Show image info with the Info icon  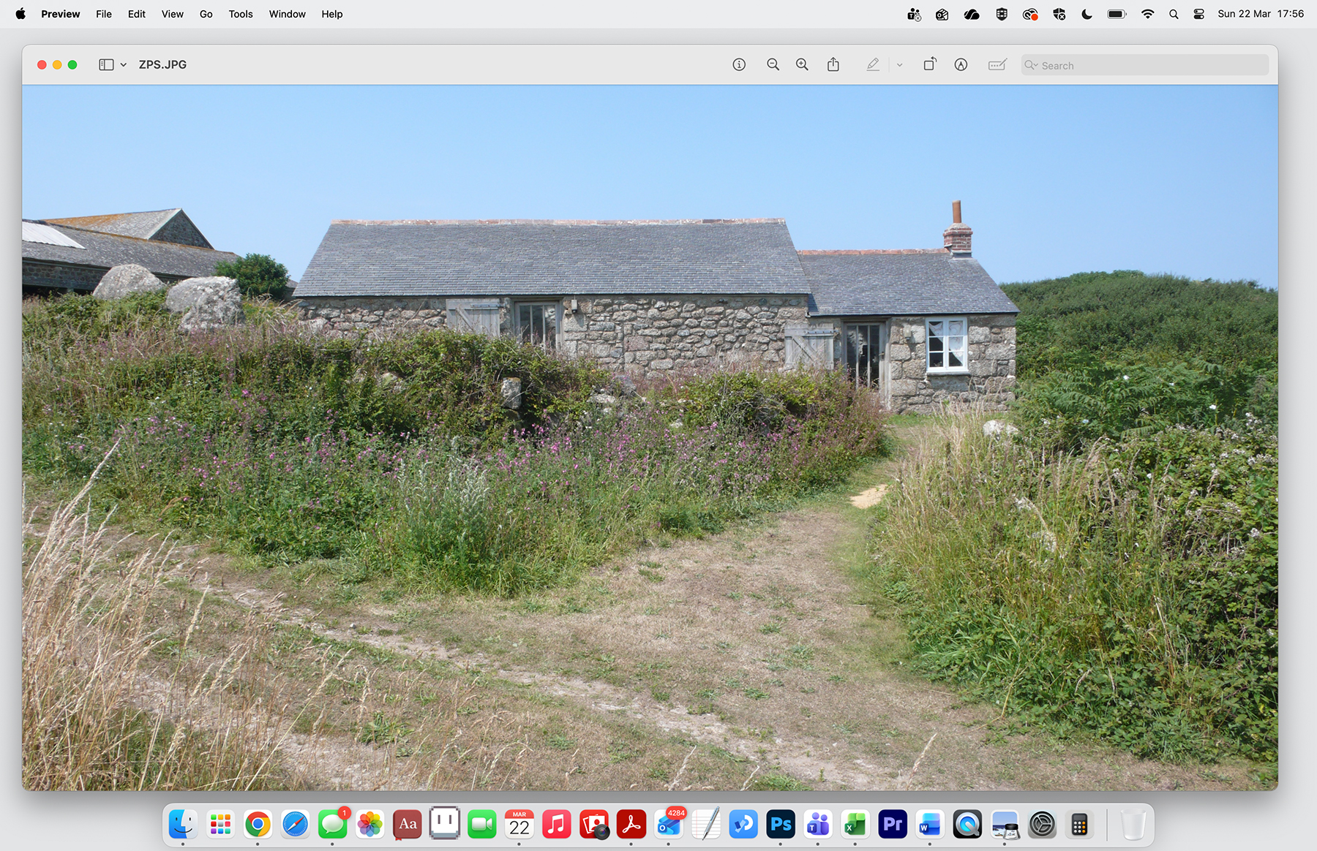[x=739, y=64]
